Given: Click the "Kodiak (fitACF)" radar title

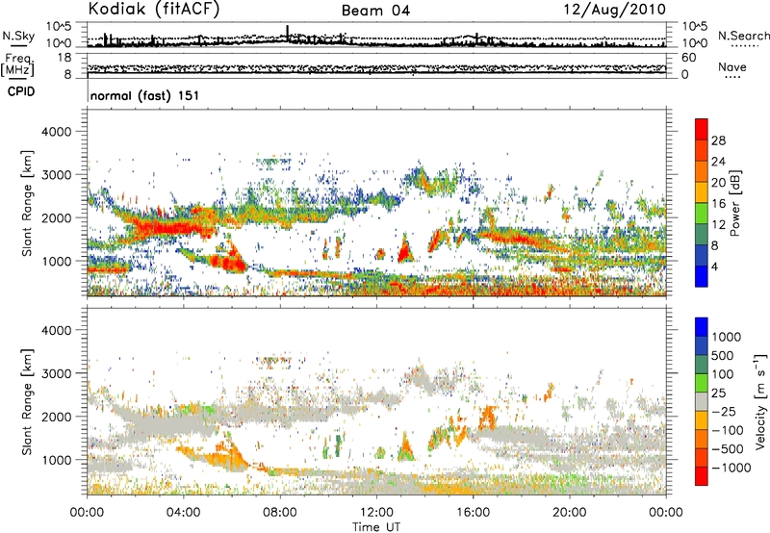Looking at the screenshot, I should click(x=154, y=9).
